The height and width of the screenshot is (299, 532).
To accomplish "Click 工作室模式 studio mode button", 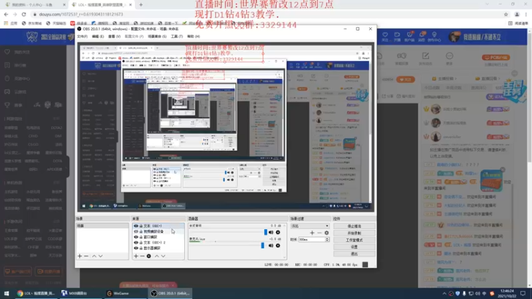I will [354, 240].
